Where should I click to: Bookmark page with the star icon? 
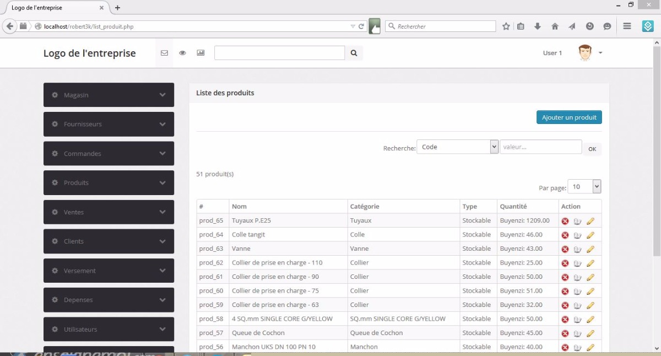tap(506, 26)
